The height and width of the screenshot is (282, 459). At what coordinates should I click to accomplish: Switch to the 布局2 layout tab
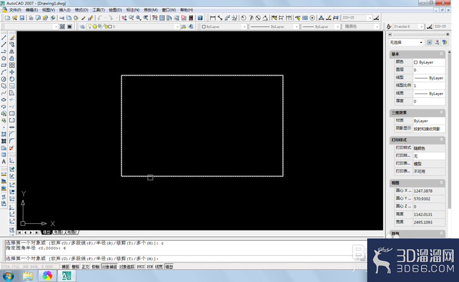click(x=72, y=232)
